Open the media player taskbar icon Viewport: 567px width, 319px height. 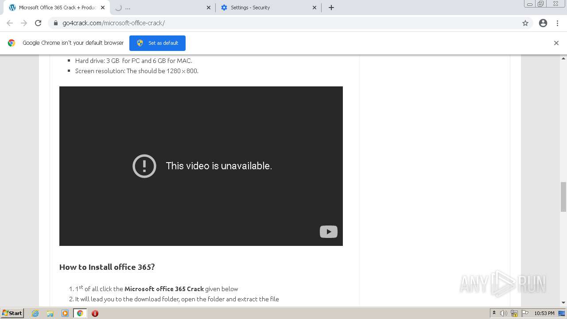click(x=65, y=313)
